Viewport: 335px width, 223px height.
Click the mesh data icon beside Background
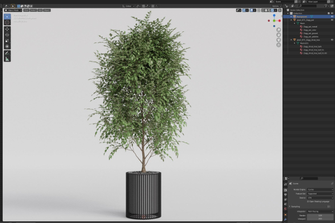pos(312,17)
